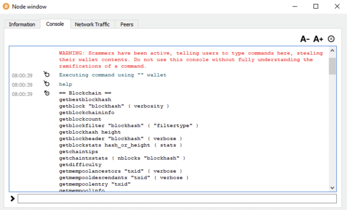Clear the console using the circled X
347x210 pixels.
click(x=331, y=39)
